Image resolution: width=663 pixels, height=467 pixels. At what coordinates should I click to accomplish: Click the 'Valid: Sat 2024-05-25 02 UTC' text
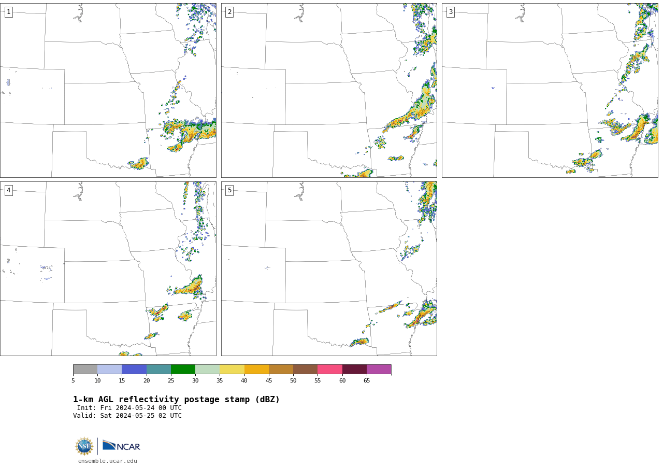click(127, 416)
